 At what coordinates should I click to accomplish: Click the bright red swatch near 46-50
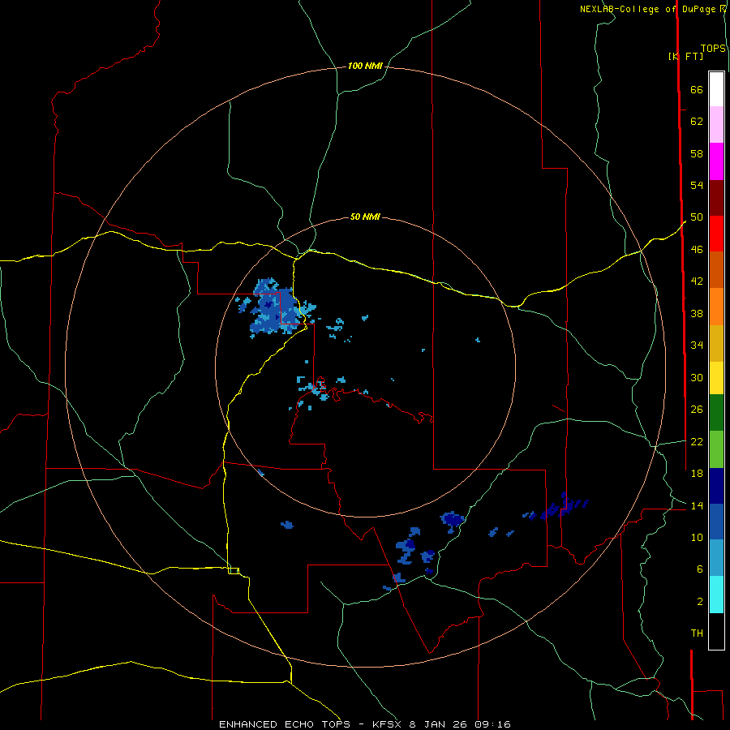point(716,234)
